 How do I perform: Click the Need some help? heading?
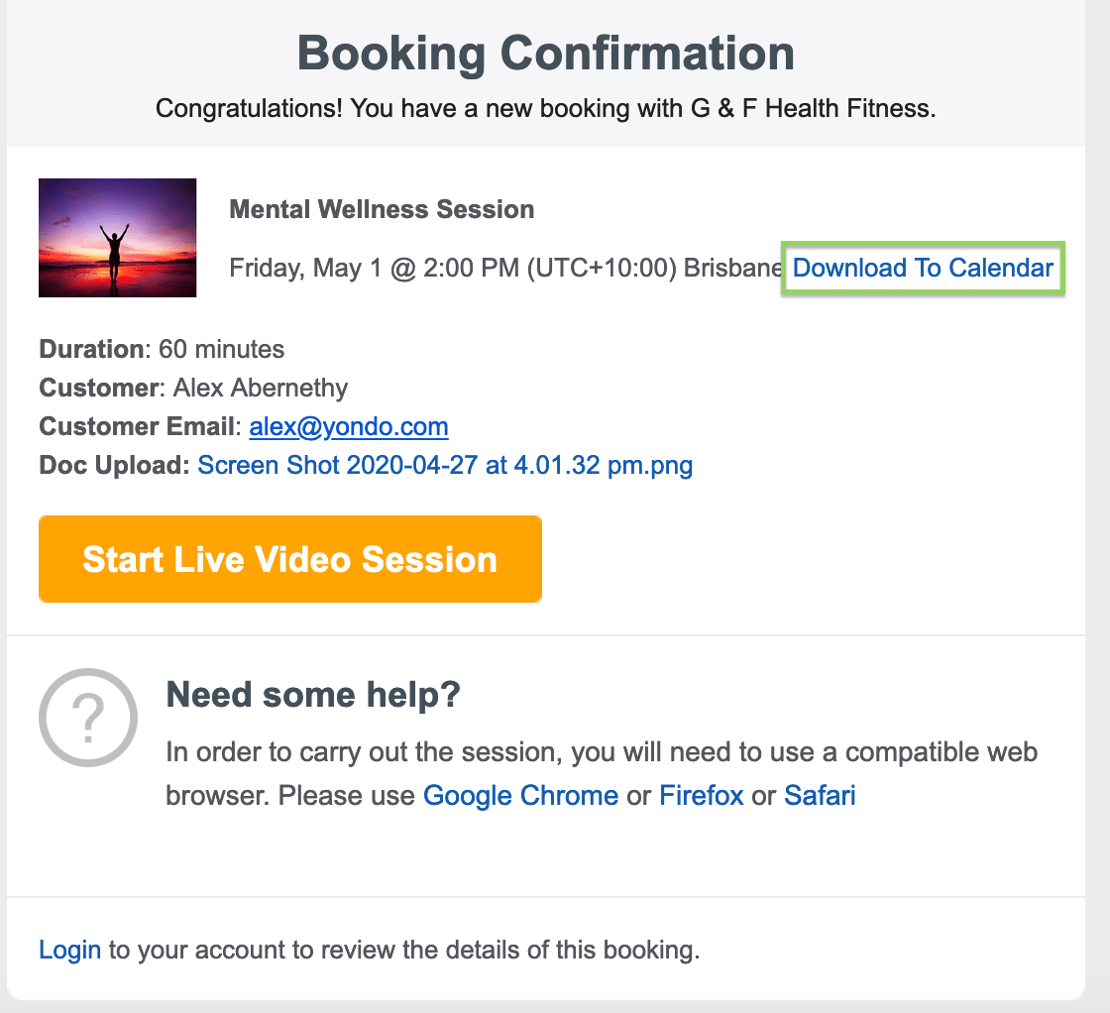click(x=313, y=695)
